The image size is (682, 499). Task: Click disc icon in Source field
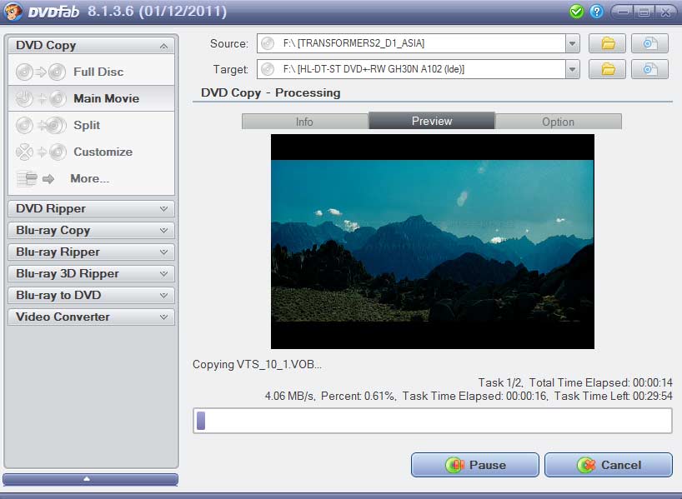pyautogui.click(x=268, y=43)
